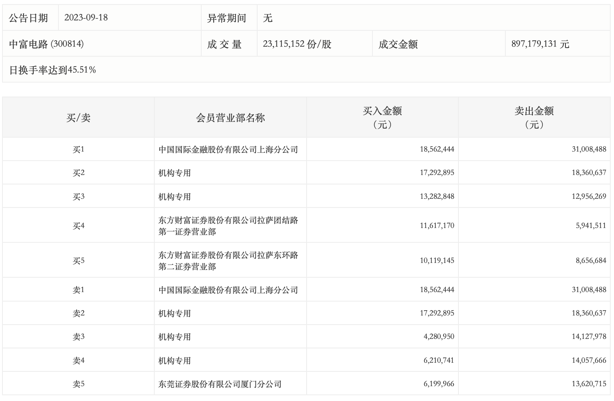Click the turnover amount 897,179,131 元
Image resolution: width=614 pixels, height=401 pixels.
click(540, 44)
